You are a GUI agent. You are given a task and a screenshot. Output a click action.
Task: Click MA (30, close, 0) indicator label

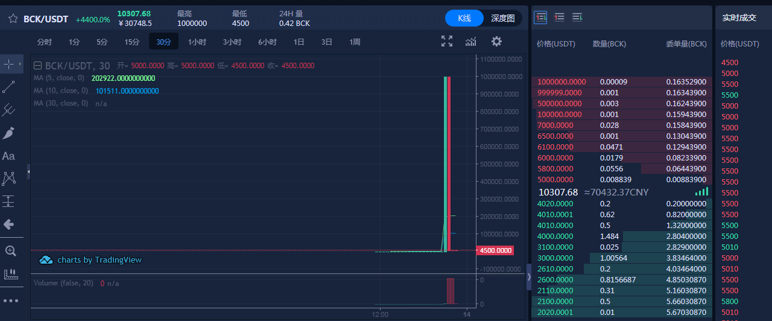pyautogui.click(x=61, y=104)
